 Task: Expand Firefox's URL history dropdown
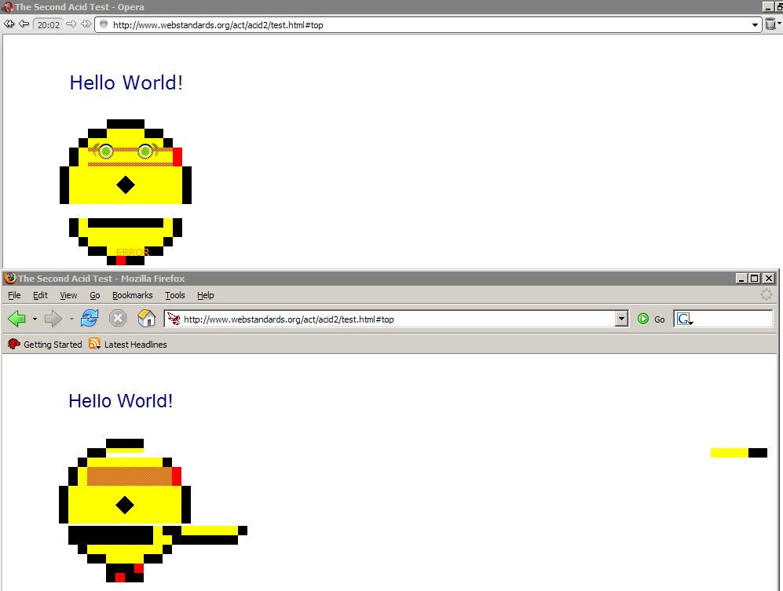click(621, 319)
